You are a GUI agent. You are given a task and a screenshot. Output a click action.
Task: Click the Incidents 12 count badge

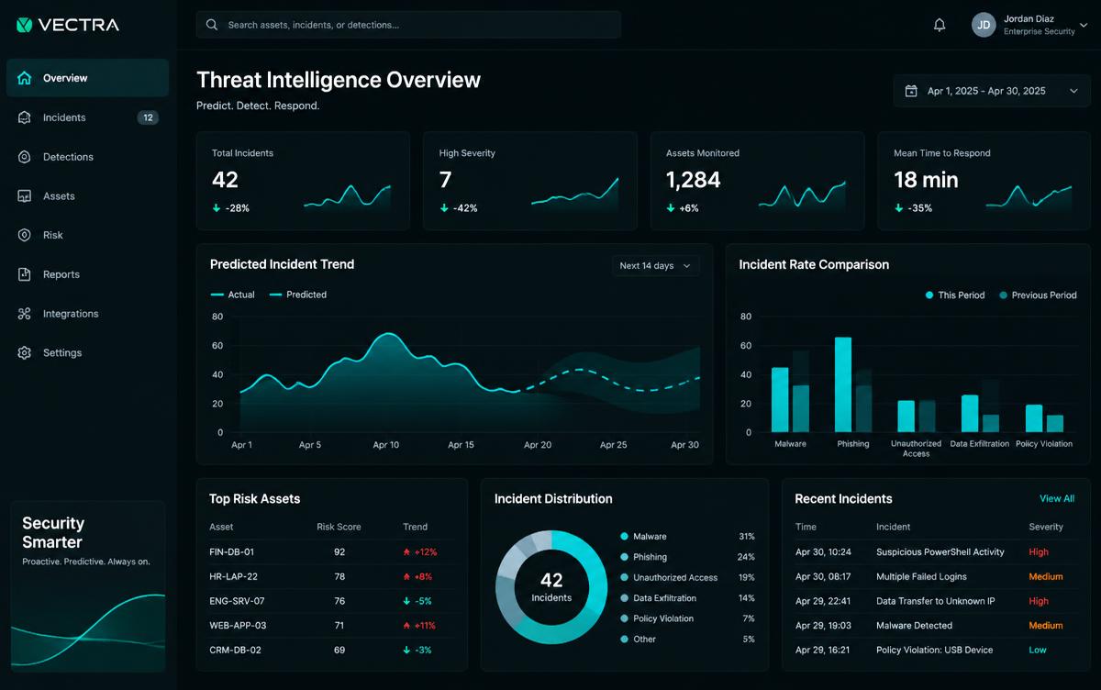point(148,117)
